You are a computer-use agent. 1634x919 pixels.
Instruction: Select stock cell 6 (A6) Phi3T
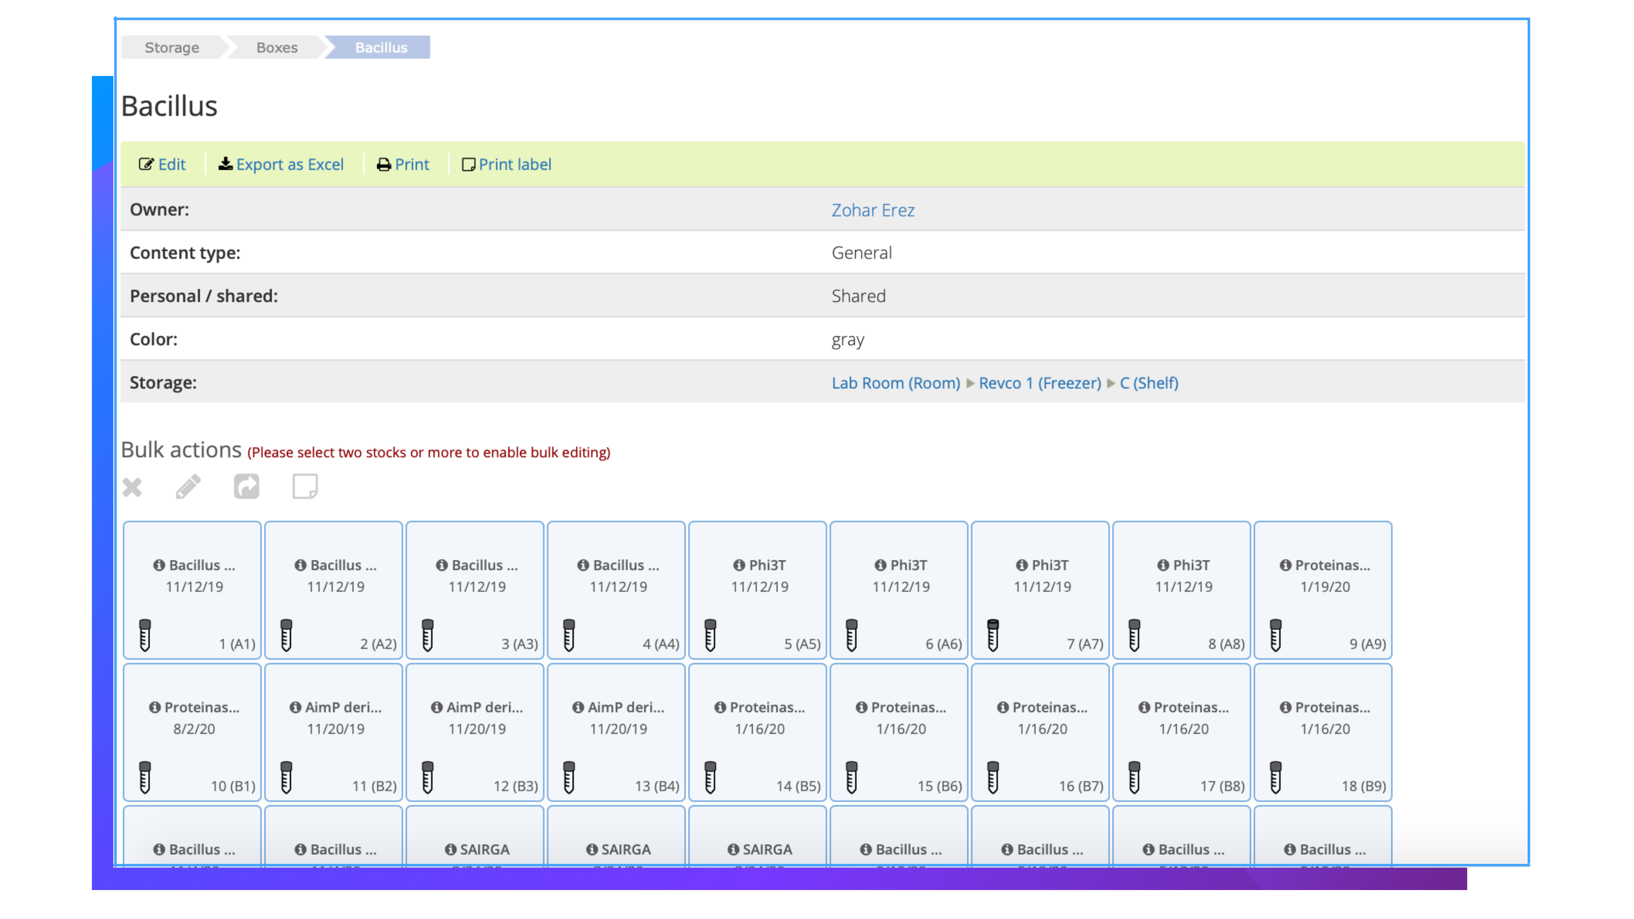coord(899,591)
